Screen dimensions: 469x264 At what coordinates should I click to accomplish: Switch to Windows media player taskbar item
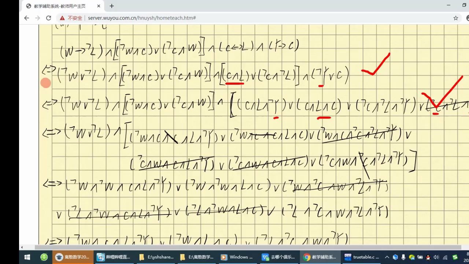[238, 257]
